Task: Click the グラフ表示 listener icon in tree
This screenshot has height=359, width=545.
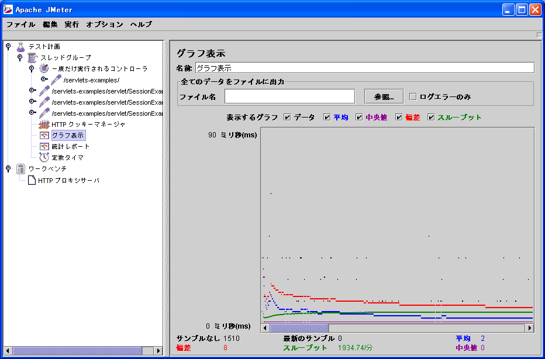Action: pyautogui.click(x=44, y=135)
